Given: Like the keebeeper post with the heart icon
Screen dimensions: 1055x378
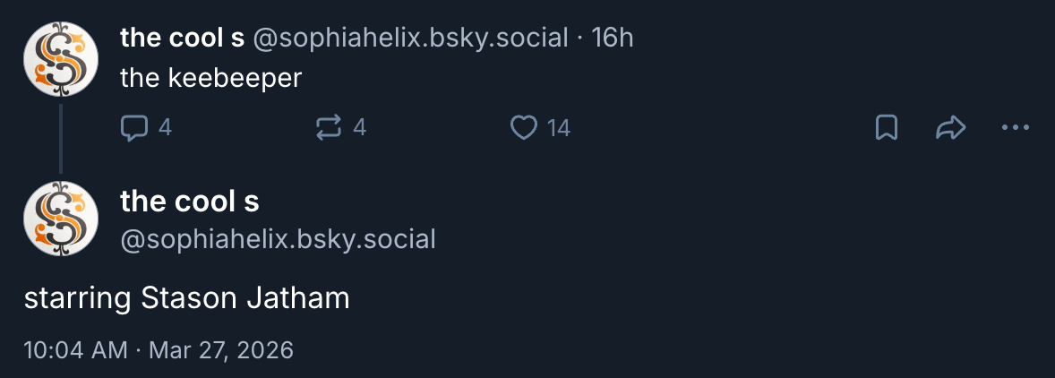Looking at the screenshot, I should coord(523,128).
